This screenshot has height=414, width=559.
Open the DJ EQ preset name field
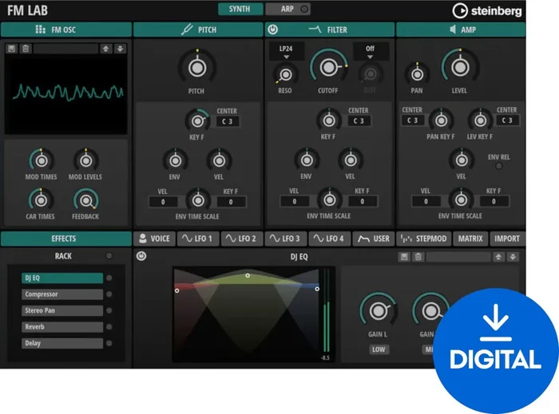[458, 257]
